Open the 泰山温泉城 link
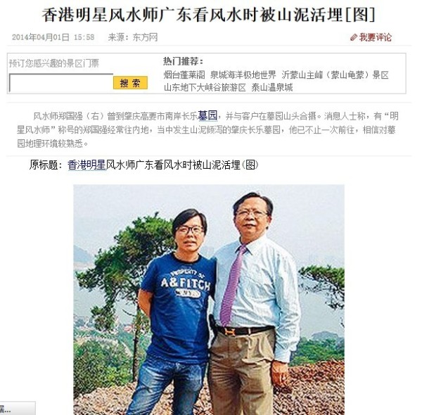Viewport: 422px width, 415px height. [271, 87]
